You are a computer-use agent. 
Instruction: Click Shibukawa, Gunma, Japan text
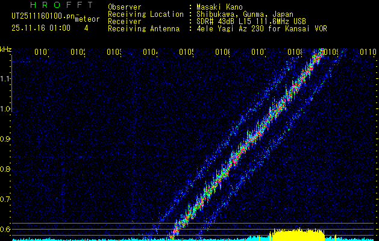click(x=245, y=14)
